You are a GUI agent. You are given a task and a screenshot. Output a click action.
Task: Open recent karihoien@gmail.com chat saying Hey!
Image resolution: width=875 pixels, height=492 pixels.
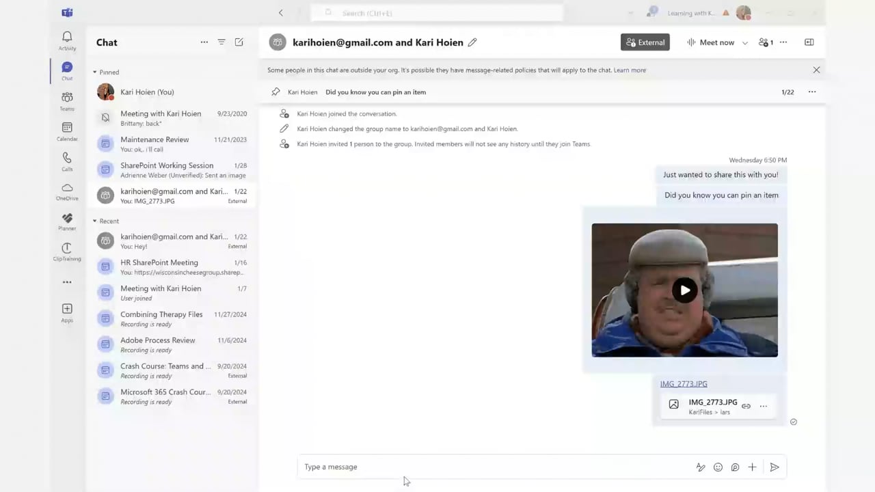click(x=172, y=241)
